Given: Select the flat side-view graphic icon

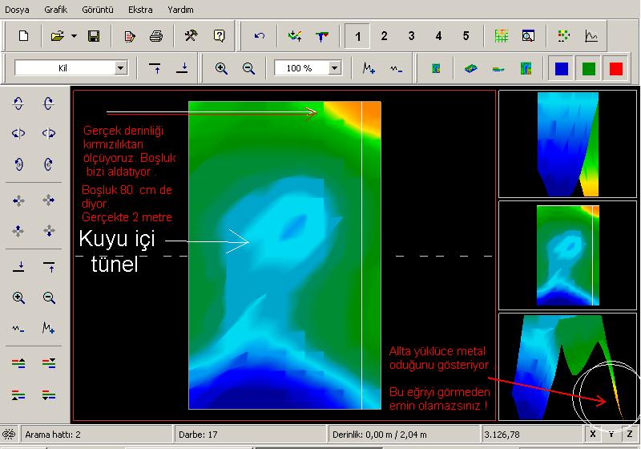Looking at the screenshot, I should coord(498,69).
